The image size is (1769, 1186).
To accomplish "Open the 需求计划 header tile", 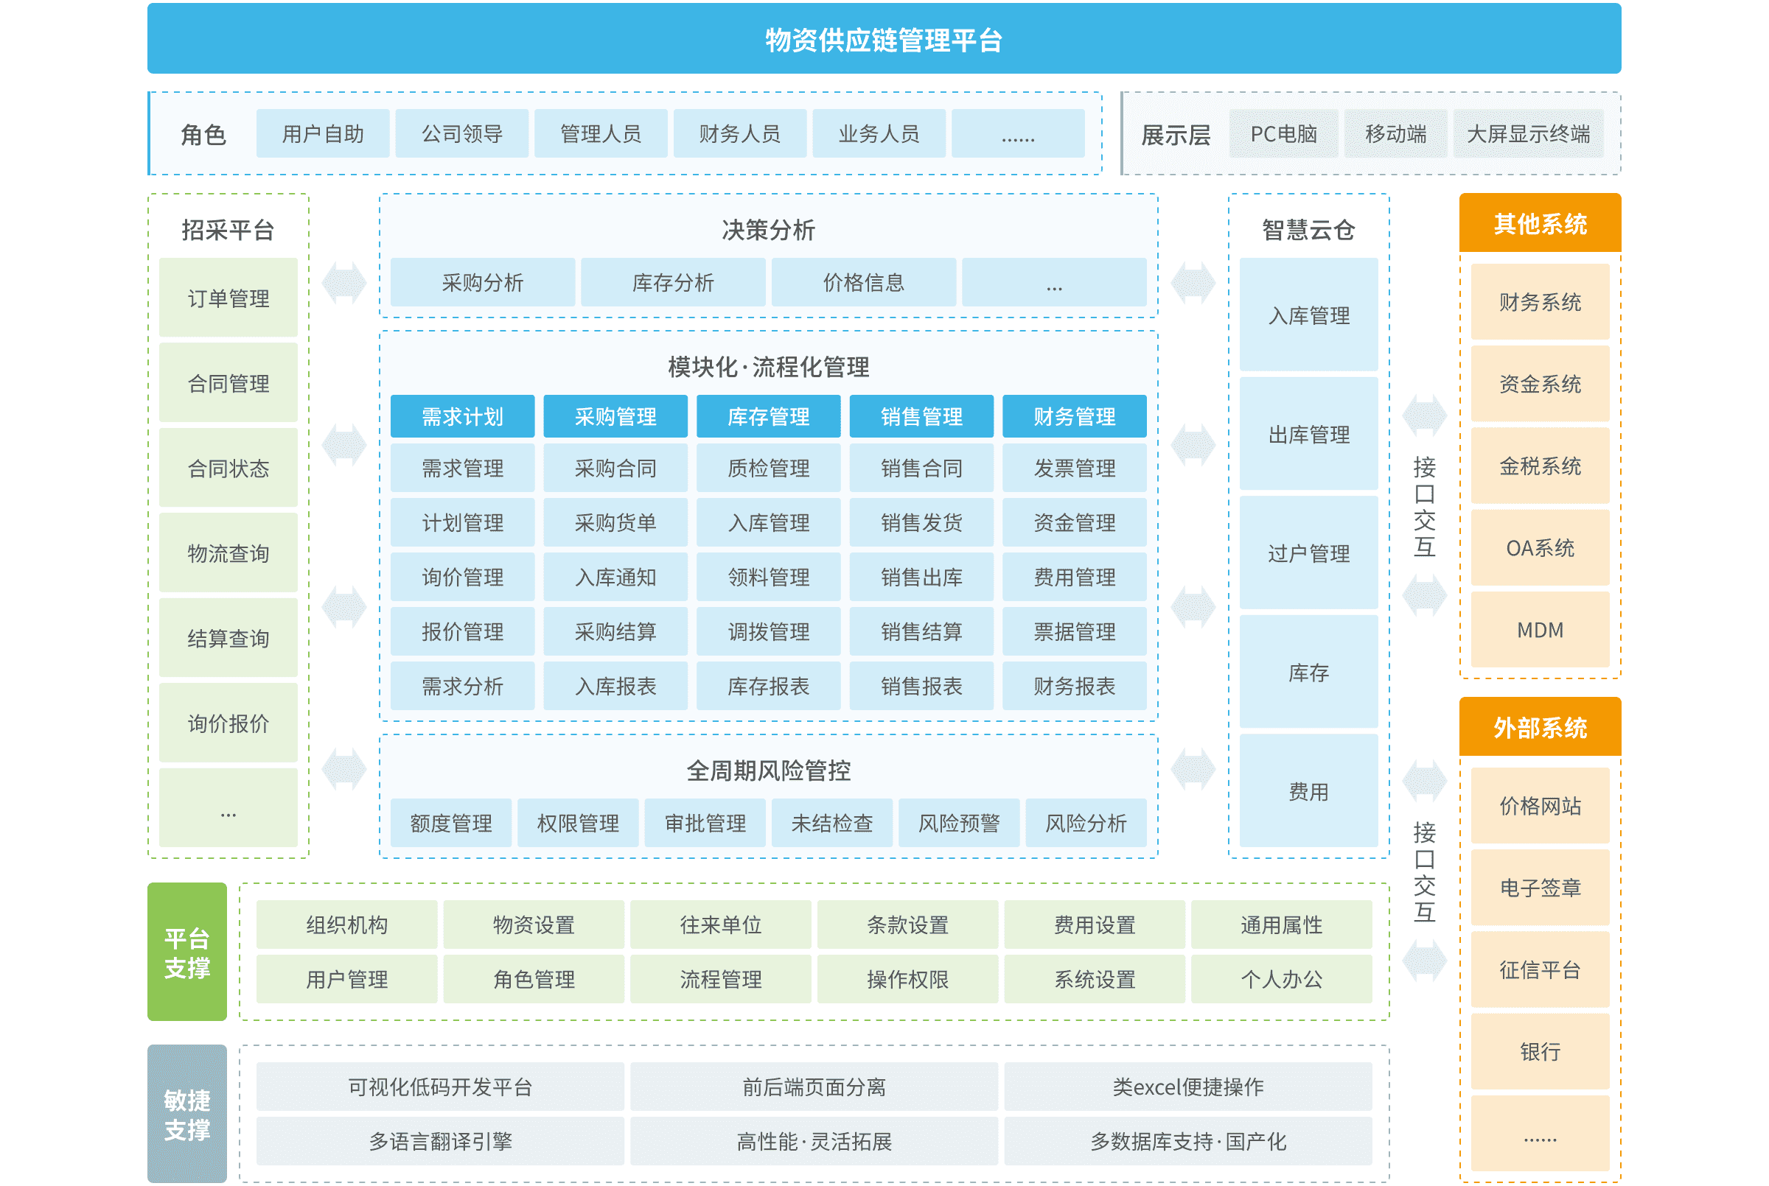I will tap(461, 416).
